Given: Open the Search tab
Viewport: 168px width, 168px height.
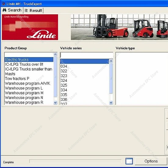Looking at the screenshot, I should click(x=12, y=10).
